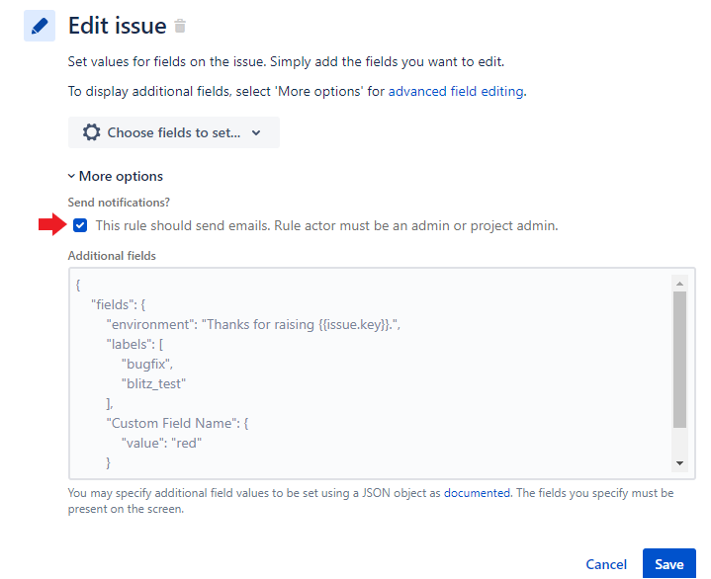The width and height of the screenshot is (711, 579).
Task: Click the "blitz_test" label entry in JSON
Action: (153, 383)
